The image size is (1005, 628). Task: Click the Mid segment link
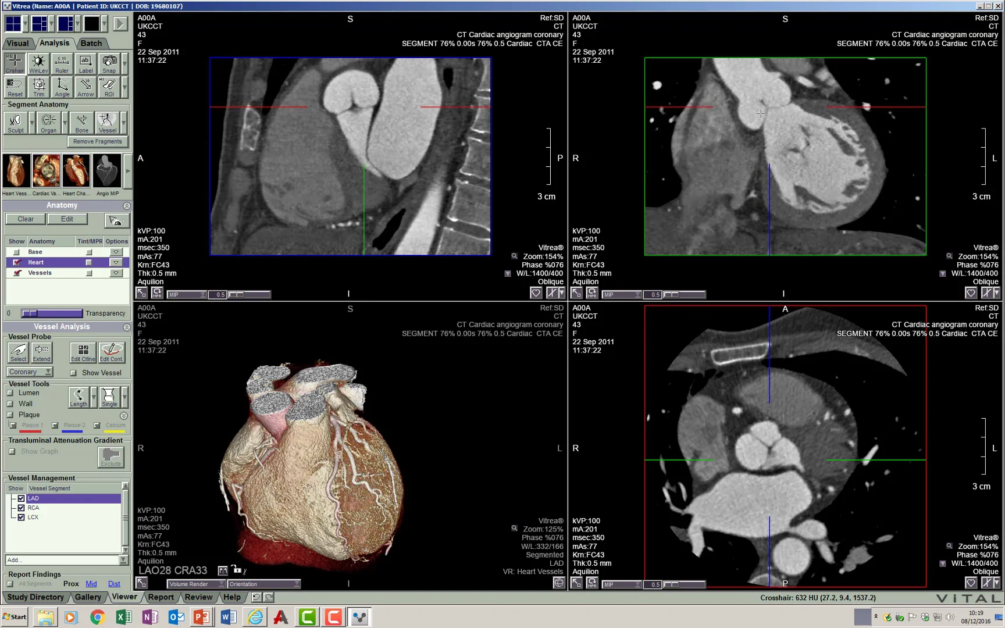coord(91,584)
